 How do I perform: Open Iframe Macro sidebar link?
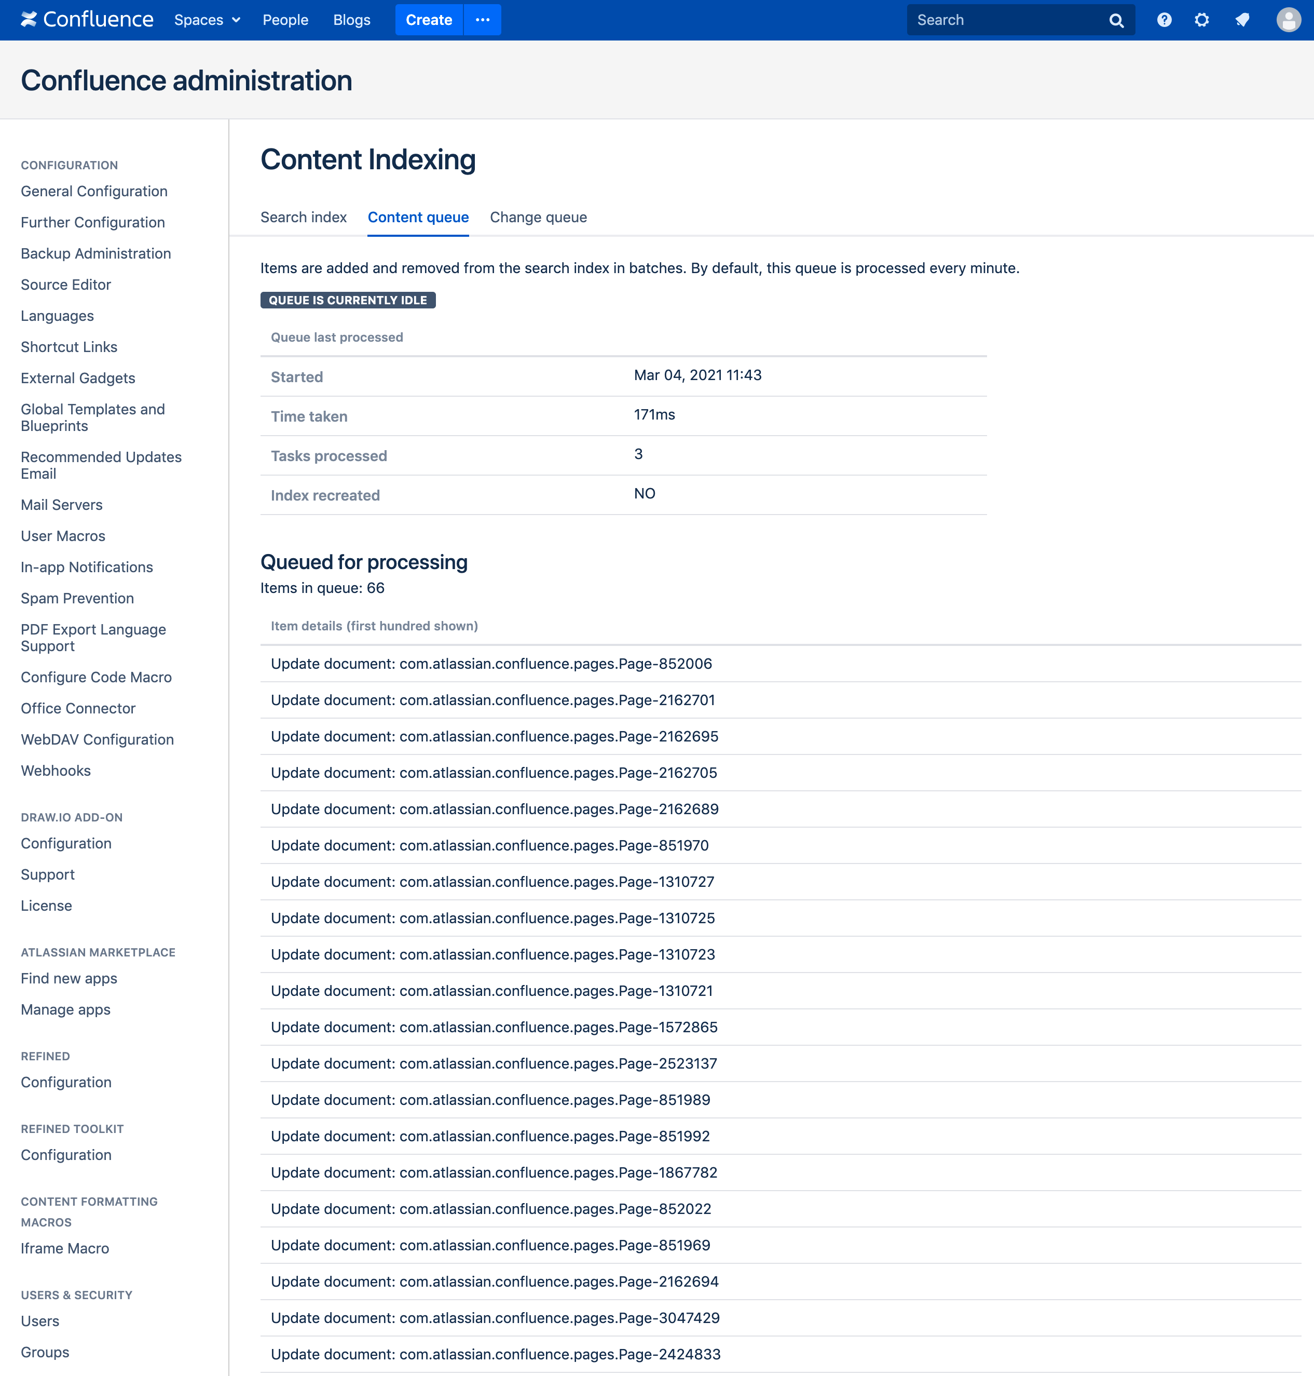(x=64, y=1248)
